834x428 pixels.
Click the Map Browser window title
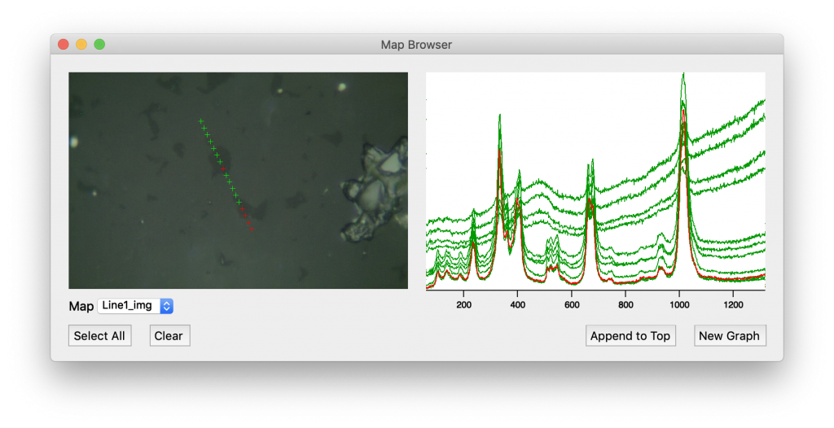416,45
